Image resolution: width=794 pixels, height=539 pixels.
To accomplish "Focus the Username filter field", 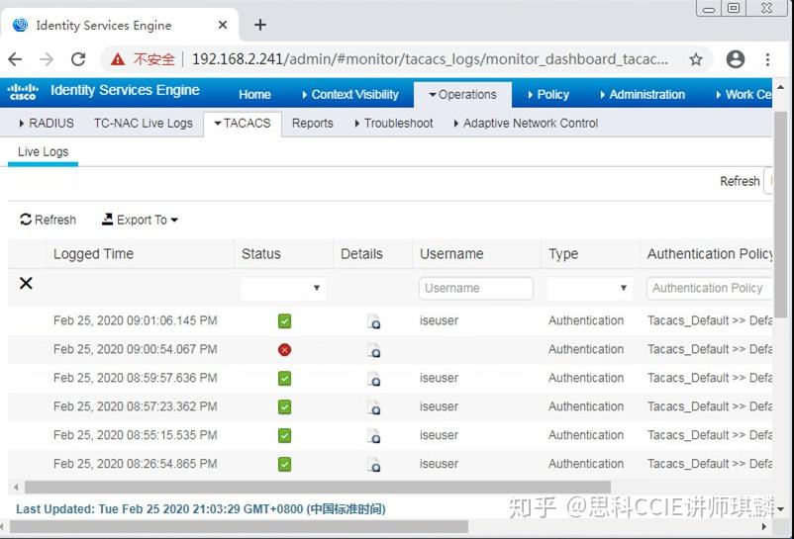I will pyautogui.click(x=476, y=288).
